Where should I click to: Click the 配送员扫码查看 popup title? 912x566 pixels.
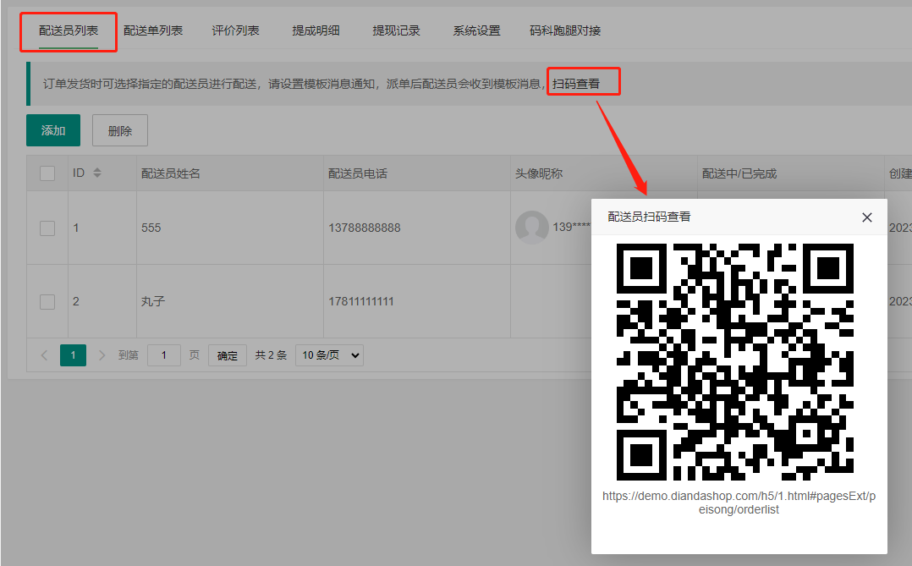pos(649,217)
